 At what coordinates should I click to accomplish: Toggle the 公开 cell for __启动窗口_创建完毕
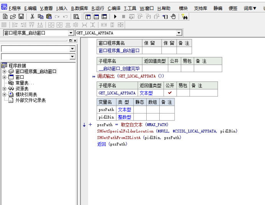pos(174,69)
